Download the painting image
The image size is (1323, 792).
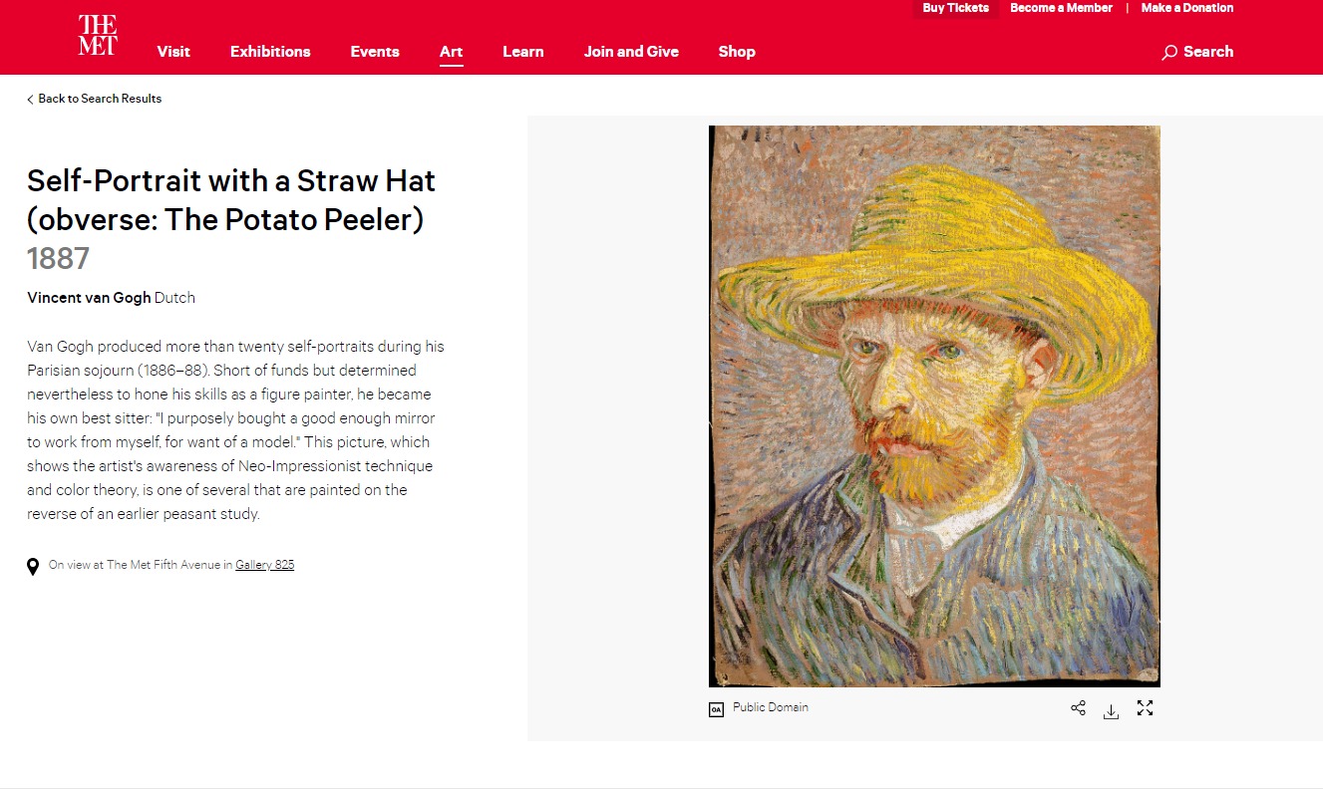click(x=1111, y=711)
